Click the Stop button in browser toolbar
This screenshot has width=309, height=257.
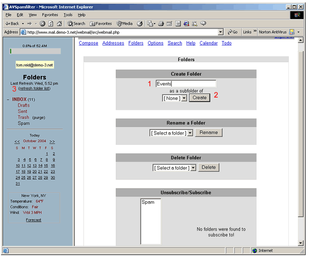click(43, 23)
